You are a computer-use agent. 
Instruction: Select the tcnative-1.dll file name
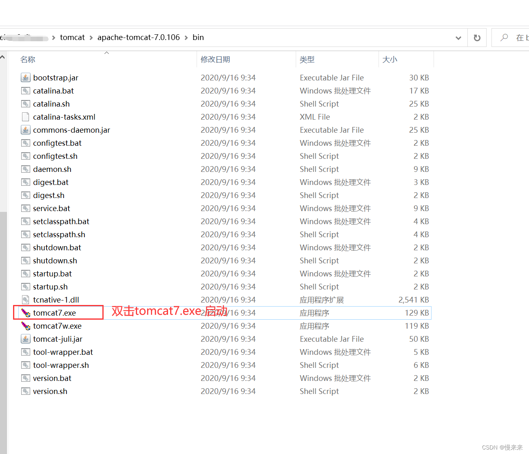click(56, 300)
